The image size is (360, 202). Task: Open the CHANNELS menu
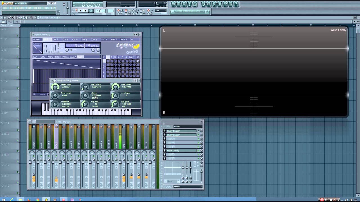point(19,8)
